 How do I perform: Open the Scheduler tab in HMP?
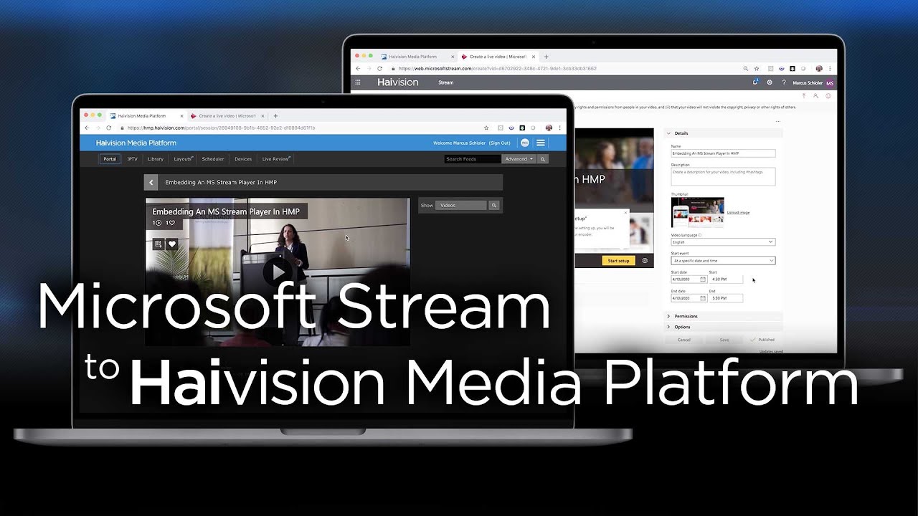pyautogui.click(x=213, y=159)
